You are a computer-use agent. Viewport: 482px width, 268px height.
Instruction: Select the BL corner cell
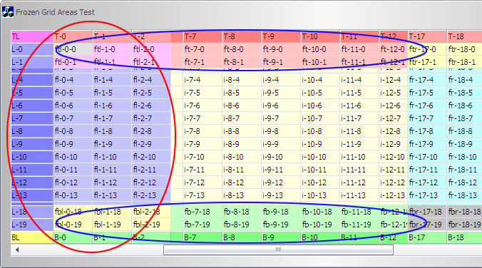click(32, 237)
